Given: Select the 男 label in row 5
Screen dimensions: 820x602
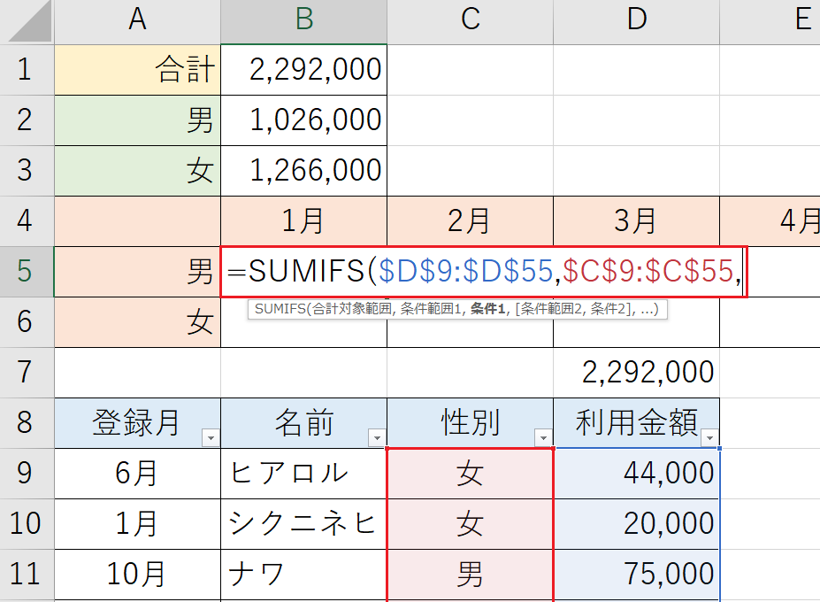Looking at the screenshot, I should pyautogui.click(x=137, y=271).
